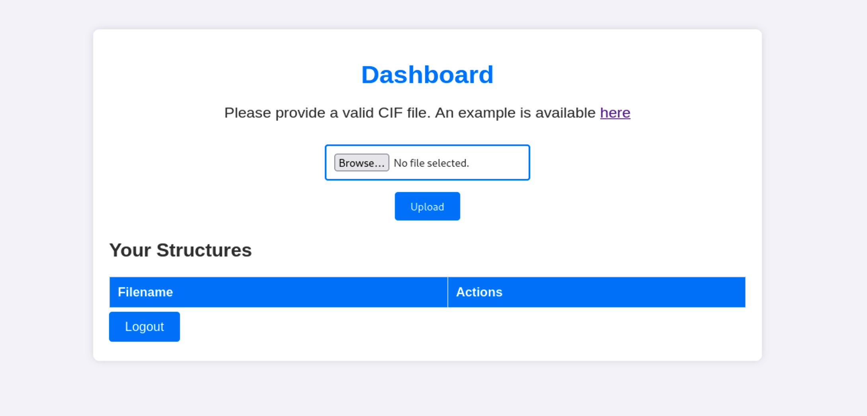Click the word 'CIF' in the instructions

[389, 113]
